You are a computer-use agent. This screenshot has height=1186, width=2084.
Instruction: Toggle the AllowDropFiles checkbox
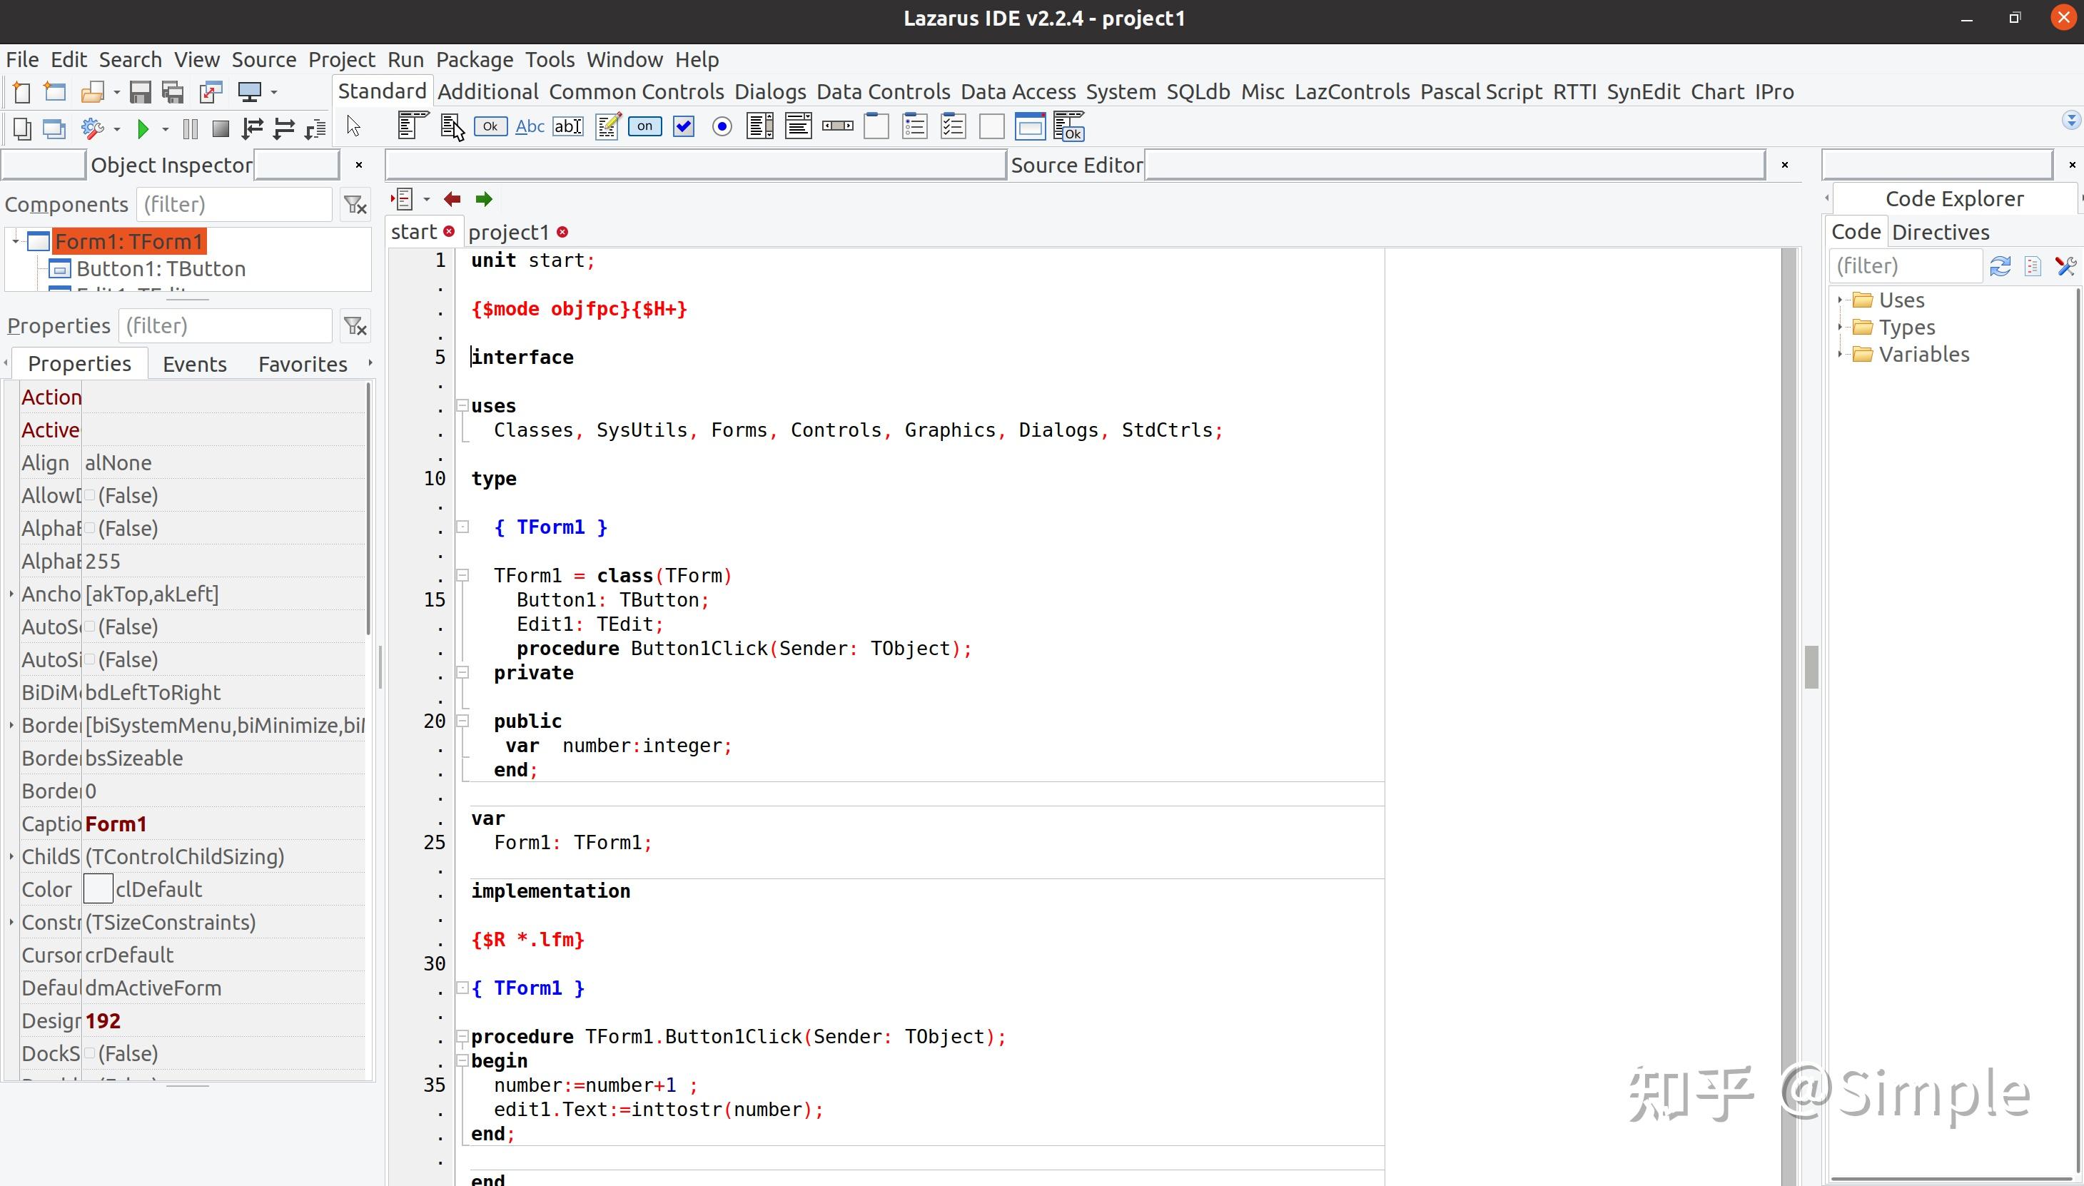[x=90, y=495]
